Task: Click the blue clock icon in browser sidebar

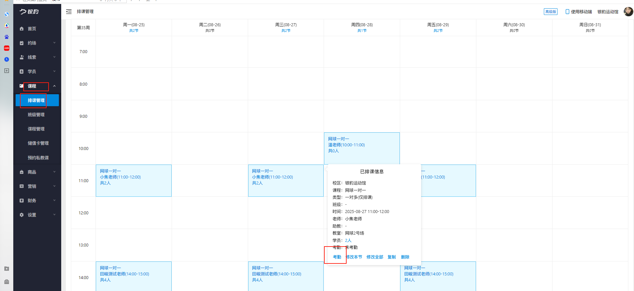Action: [7, 59]
